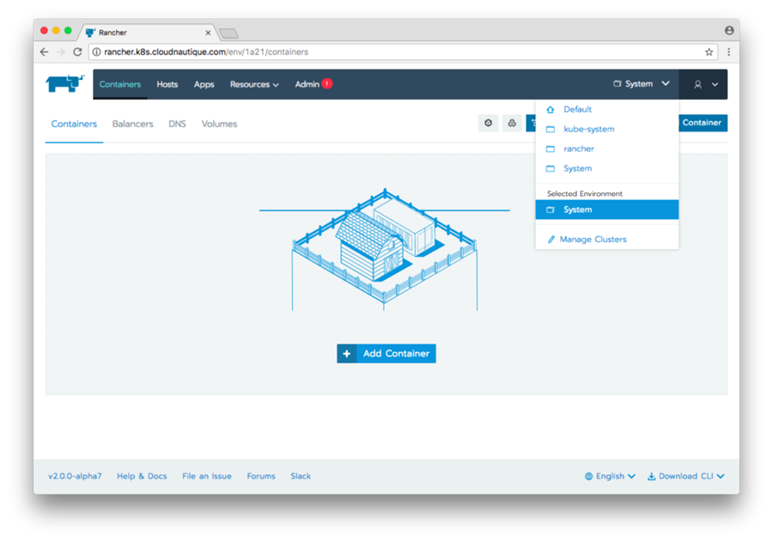Image resolution: width=773 pixels, height=542 pixels.
Task: Expand the Resources dropdown menu
Action: [254, 84]
